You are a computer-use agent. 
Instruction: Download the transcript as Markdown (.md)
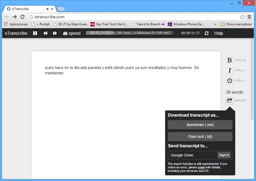click(x=200, y=125)
